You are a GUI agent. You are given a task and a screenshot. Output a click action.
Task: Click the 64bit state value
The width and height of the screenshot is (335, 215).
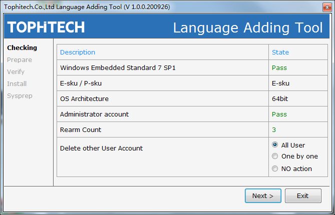click(x=280, y=99)
